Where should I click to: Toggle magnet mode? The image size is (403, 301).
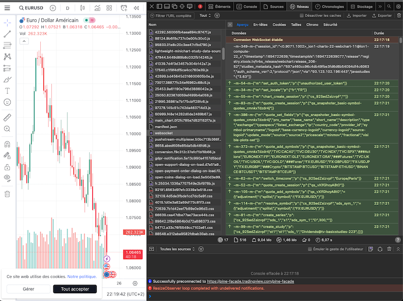pyautogui.click(x=7, y=144)
